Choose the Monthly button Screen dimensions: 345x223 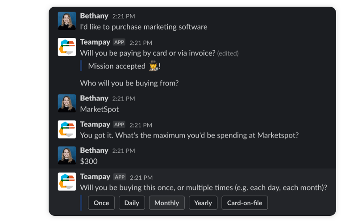[x=167, y=203]
